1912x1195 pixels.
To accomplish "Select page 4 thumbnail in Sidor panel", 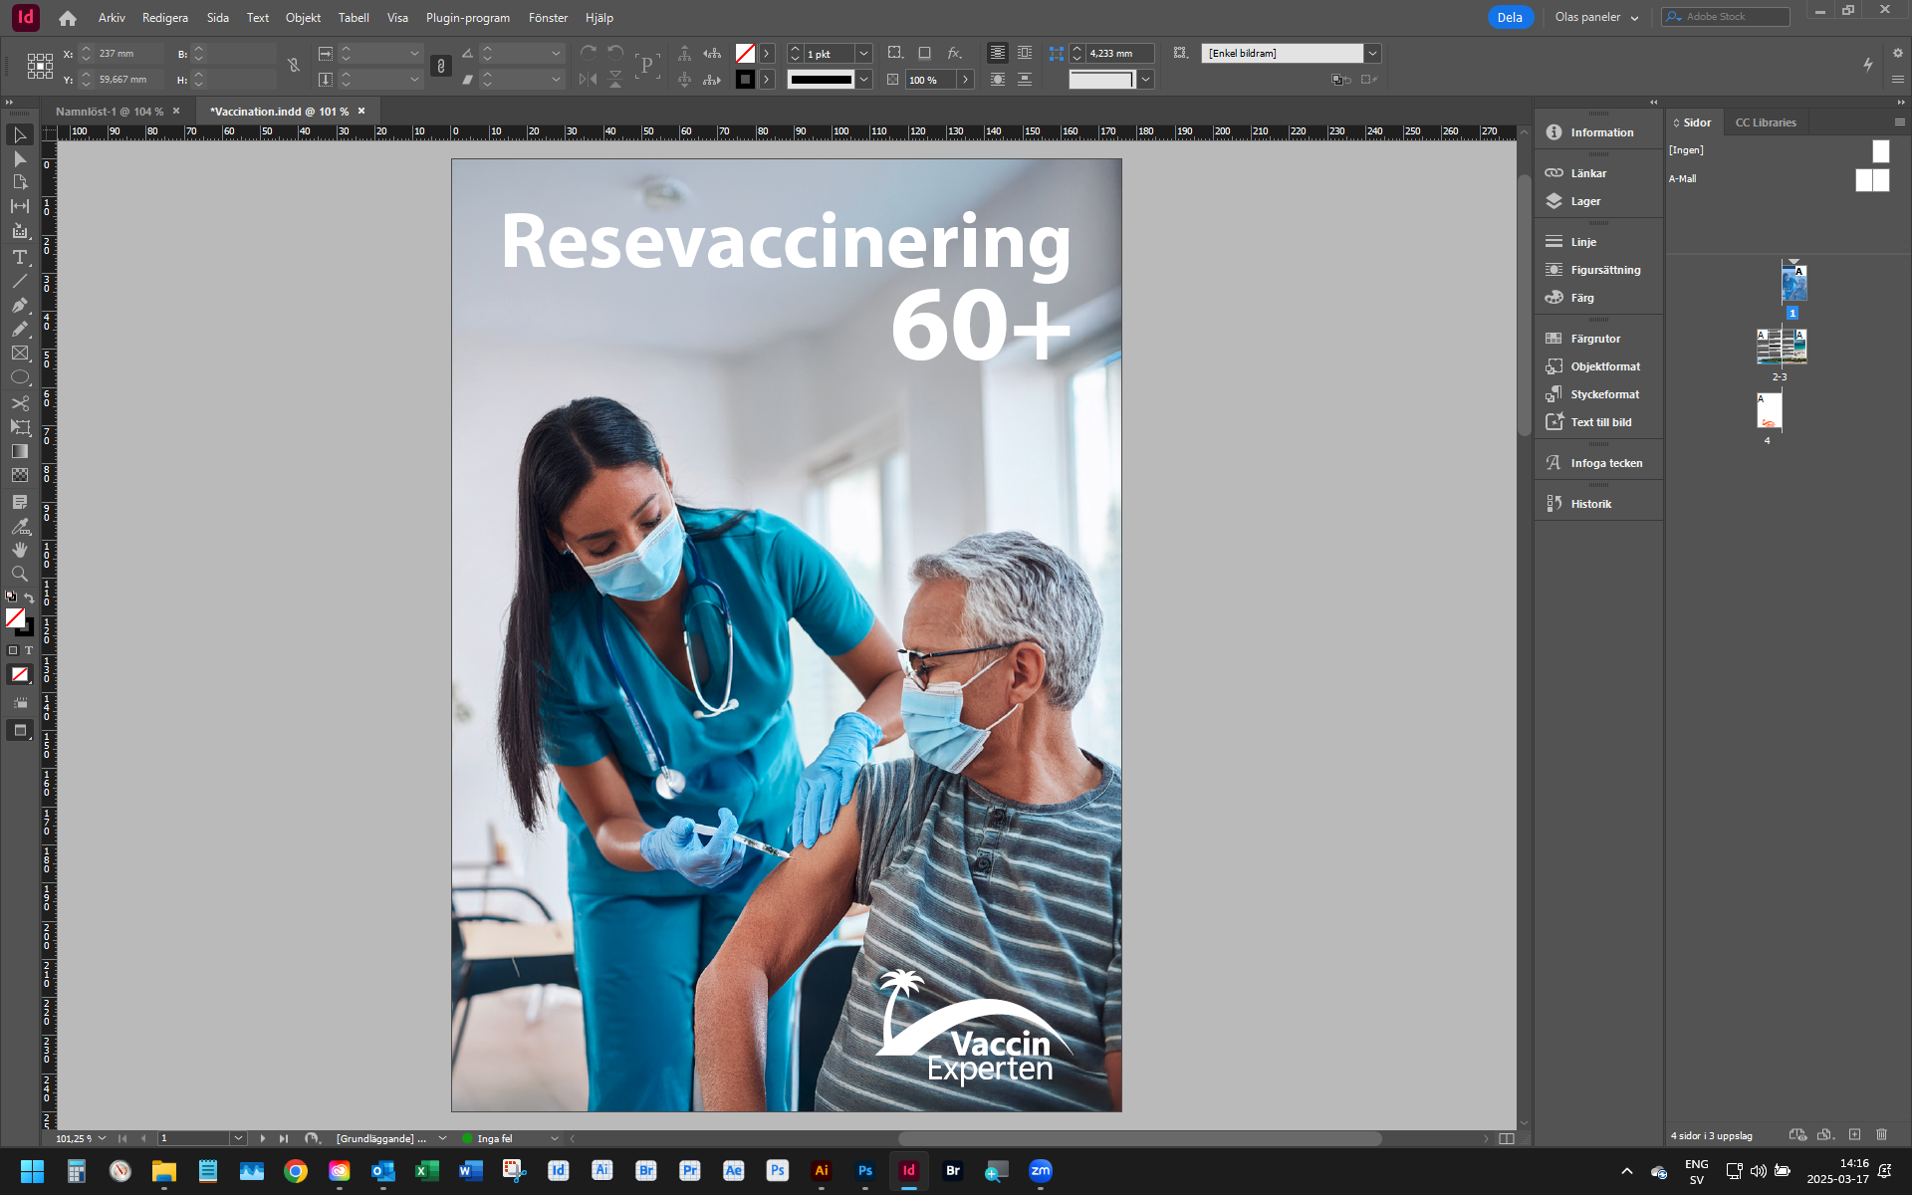I will [x=1769, y=410].
